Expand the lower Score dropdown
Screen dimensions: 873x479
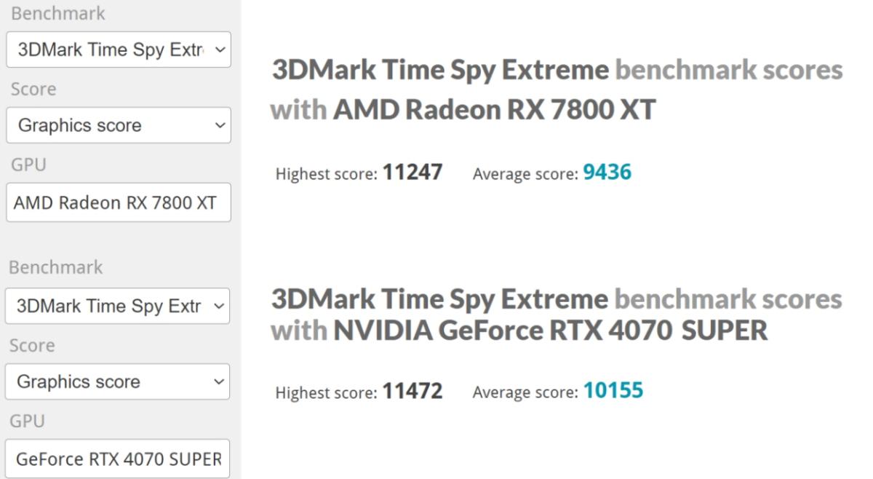coord(118,381)
